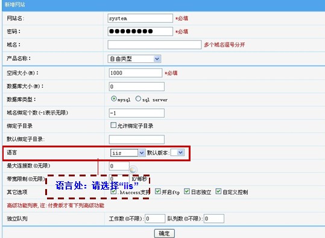
Task: Click the 默认绑定子目录 text field
Action: point(137,140)
